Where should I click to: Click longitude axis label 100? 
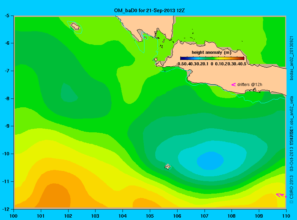point(13,216)
